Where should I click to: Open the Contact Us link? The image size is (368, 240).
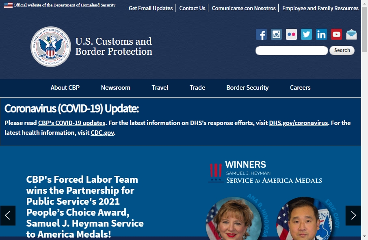[x=192, y=8]
